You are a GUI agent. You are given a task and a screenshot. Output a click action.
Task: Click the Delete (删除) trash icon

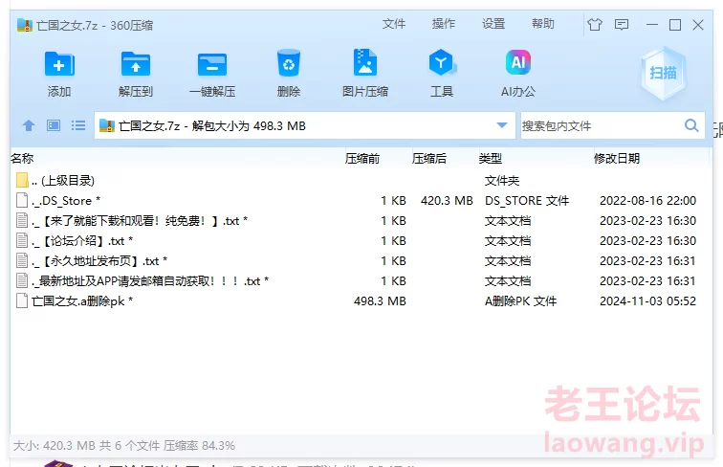pyautogui.click(x=288, y=65)
